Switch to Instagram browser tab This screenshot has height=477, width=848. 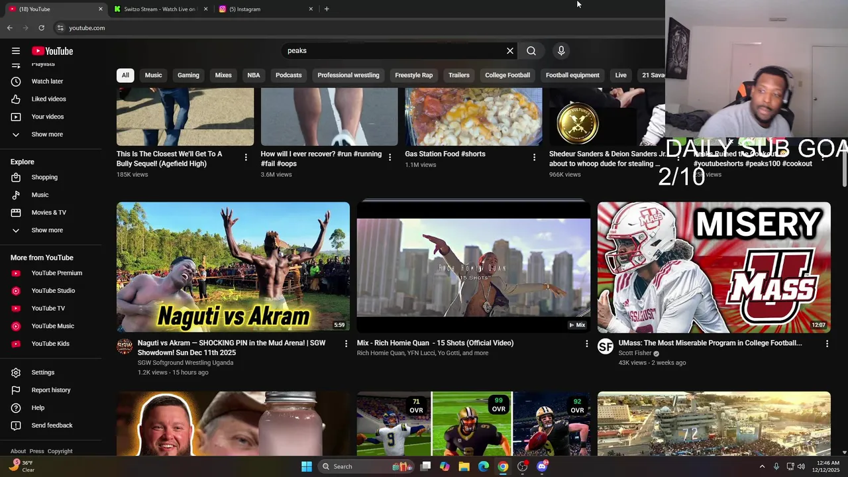(x=265, y=9)
